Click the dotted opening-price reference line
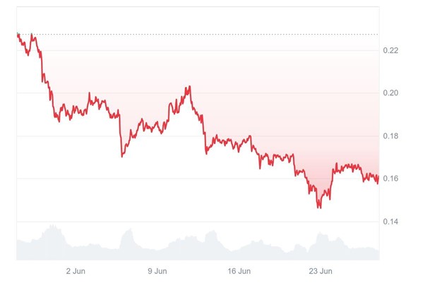The height and width of the screenshot is (283, 425). 212,34
